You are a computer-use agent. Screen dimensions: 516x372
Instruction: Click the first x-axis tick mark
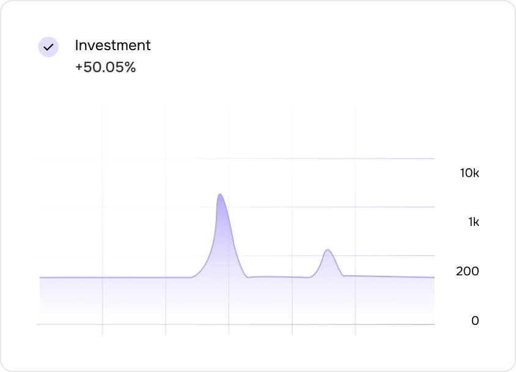(x=102, y=329)
